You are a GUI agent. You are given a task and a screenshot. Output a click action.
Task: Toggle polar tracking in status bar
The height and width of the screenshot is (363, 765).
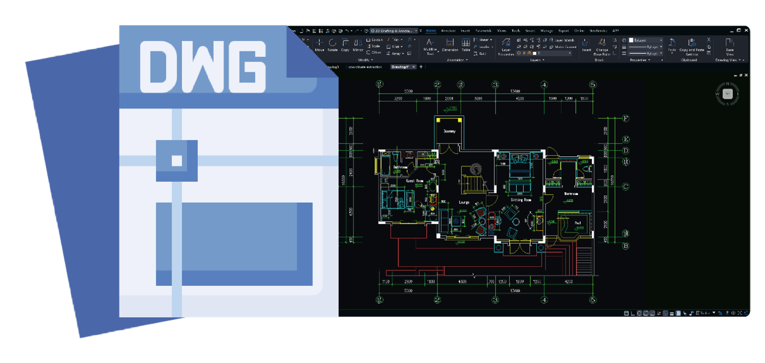coord(639,313)
